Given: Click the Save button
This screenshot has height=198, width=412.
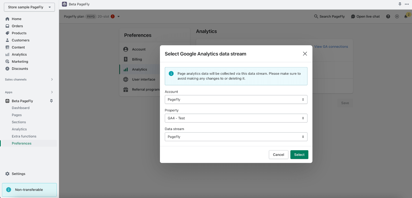Looking at the screenshot, I should click(345, 103).
